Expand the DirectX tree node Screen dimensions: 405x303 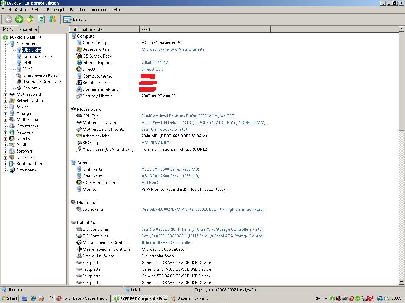click(x=5, y=139)
